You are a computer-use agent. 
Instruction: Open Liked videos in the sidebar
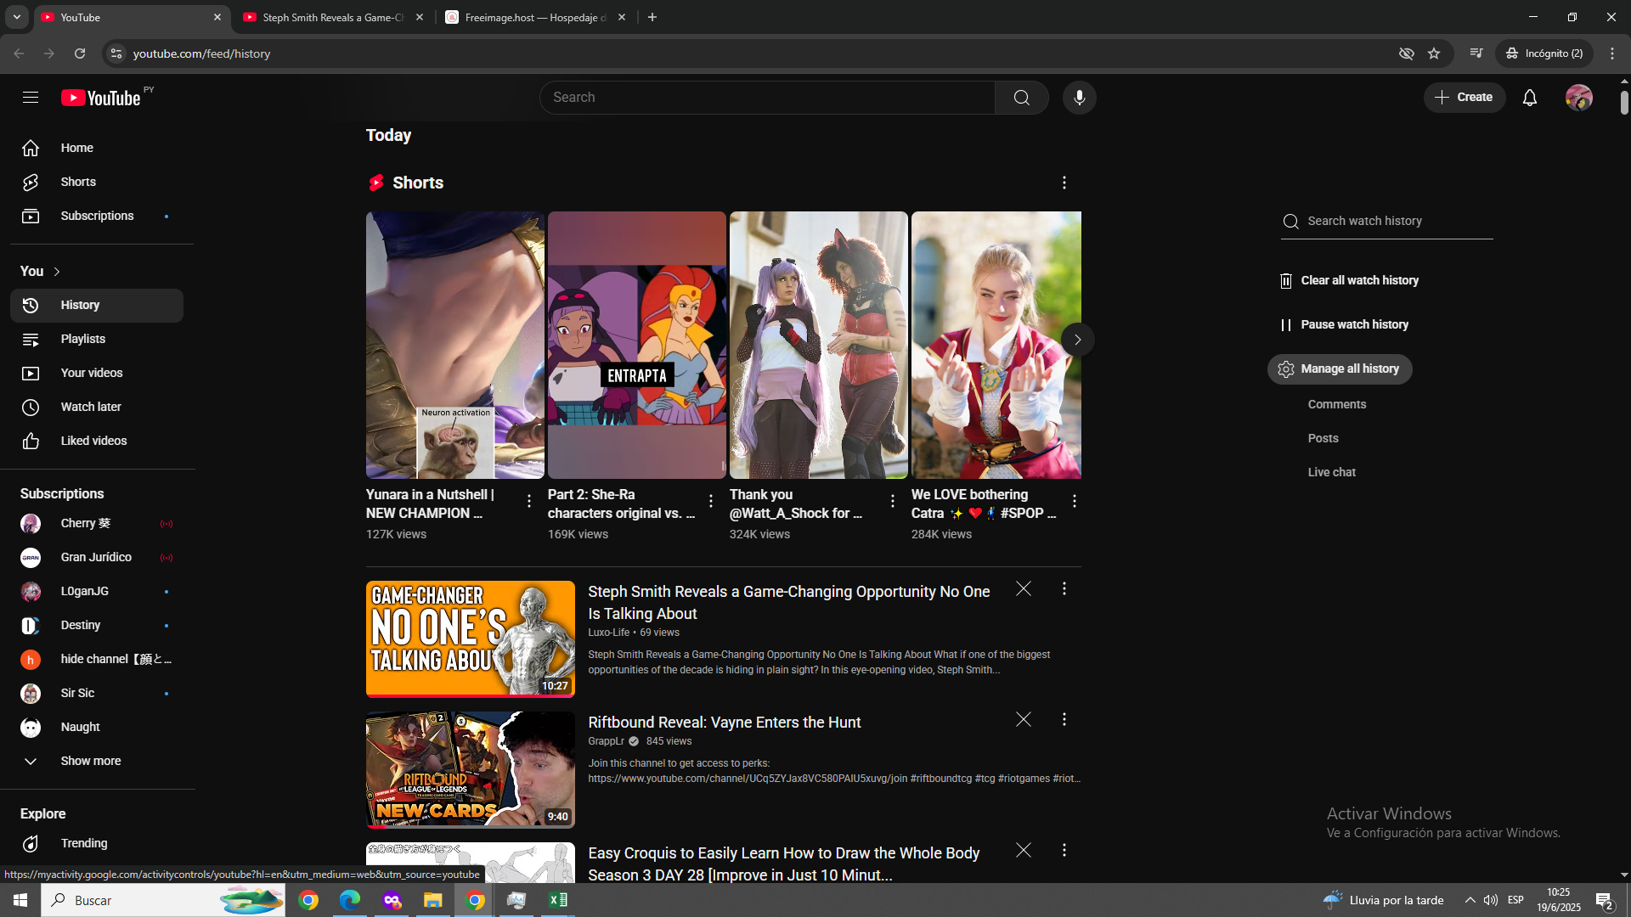click(97, 442)
